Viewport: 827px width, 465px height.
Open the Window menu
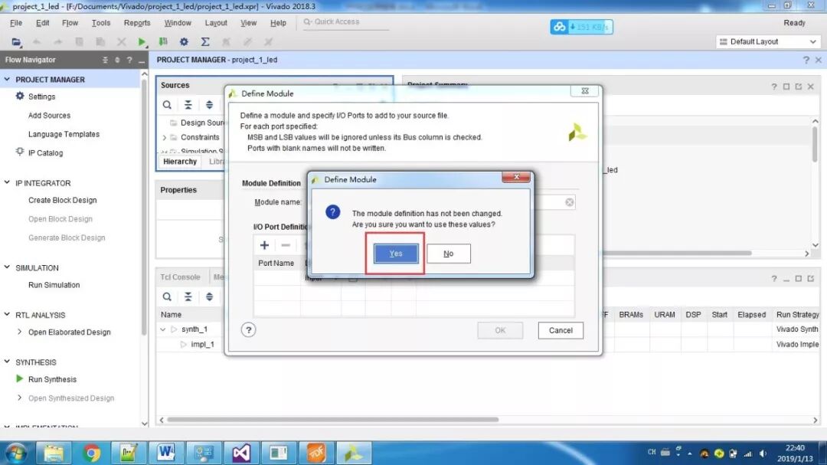pyautogui.click(x=177, y=23)
